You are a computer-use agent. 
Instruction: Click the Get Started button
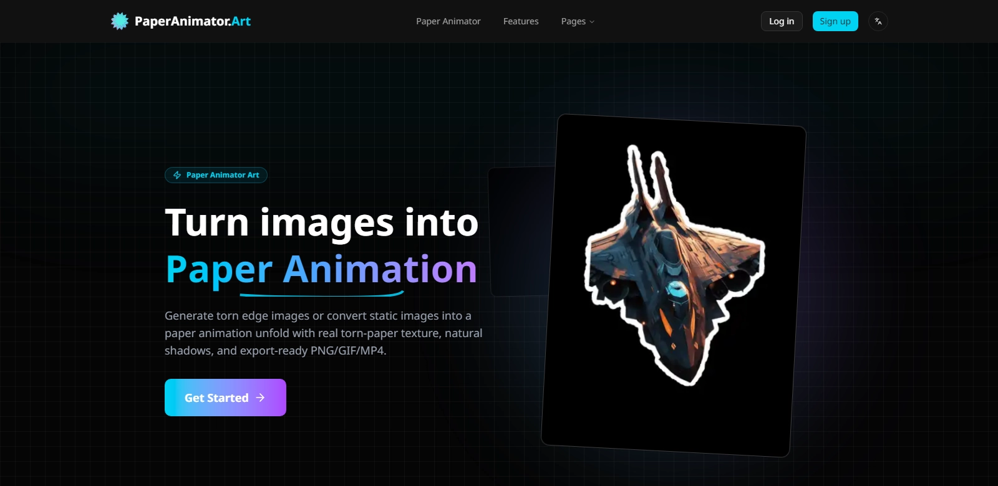pos(225,398)
